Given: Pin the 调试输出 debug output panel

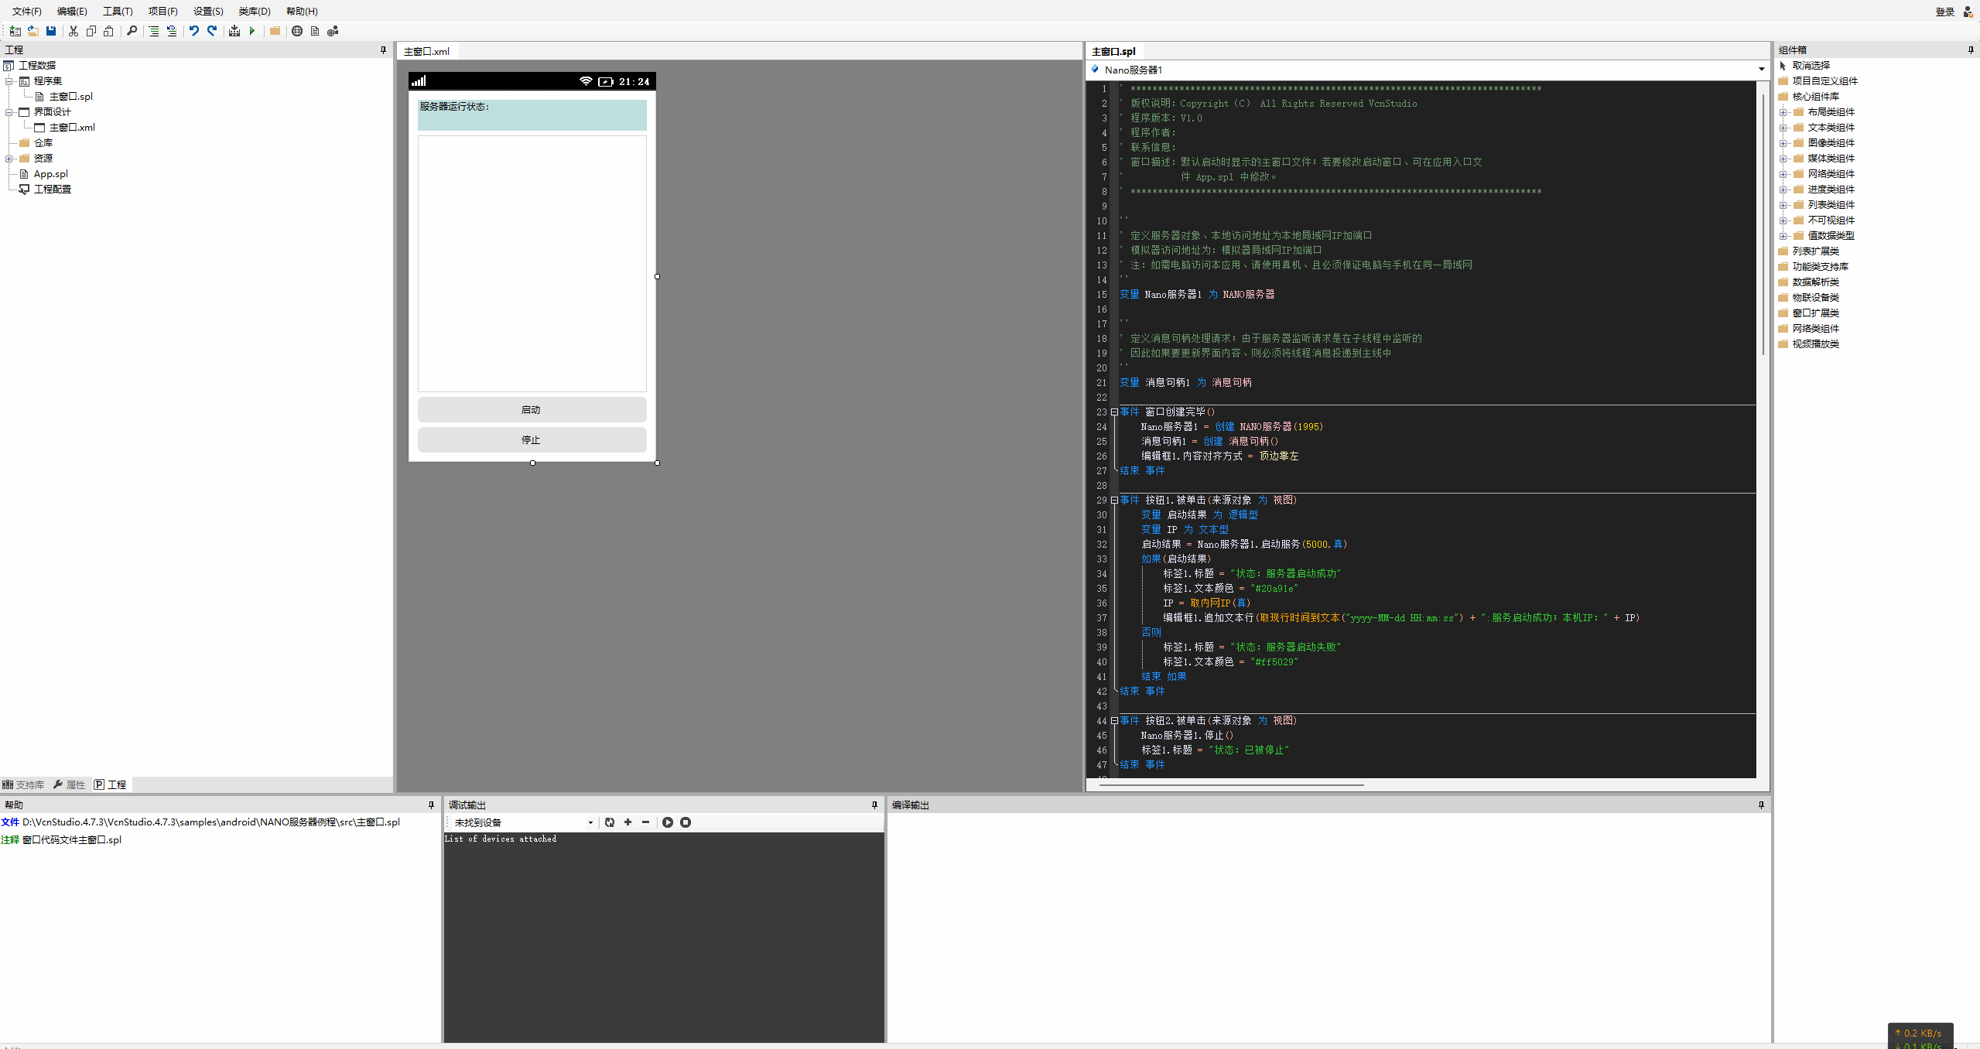Looking at the screenshot, I should coord(875,805).
